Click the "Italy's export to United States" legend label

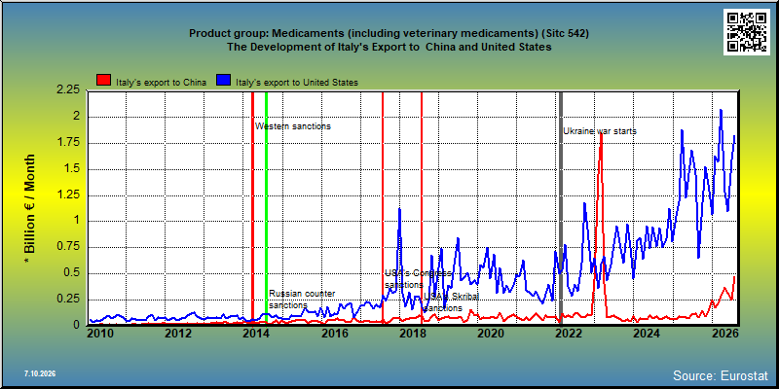click(x=297, y=83)
